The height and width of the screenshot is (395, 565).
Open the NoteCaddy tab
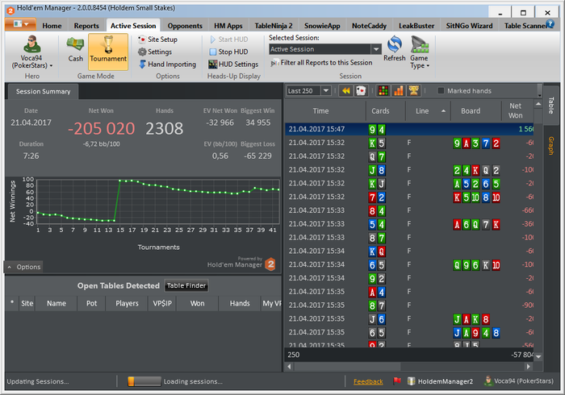369,26
